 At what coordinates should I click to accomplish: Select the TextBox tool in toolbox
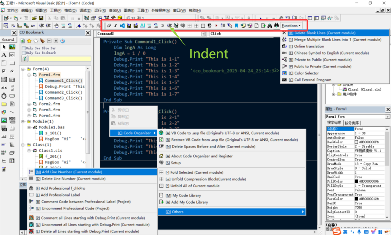[x=12, y=55]
